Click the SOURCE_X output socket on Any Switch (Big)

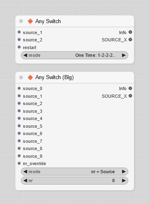click(130, 96)
